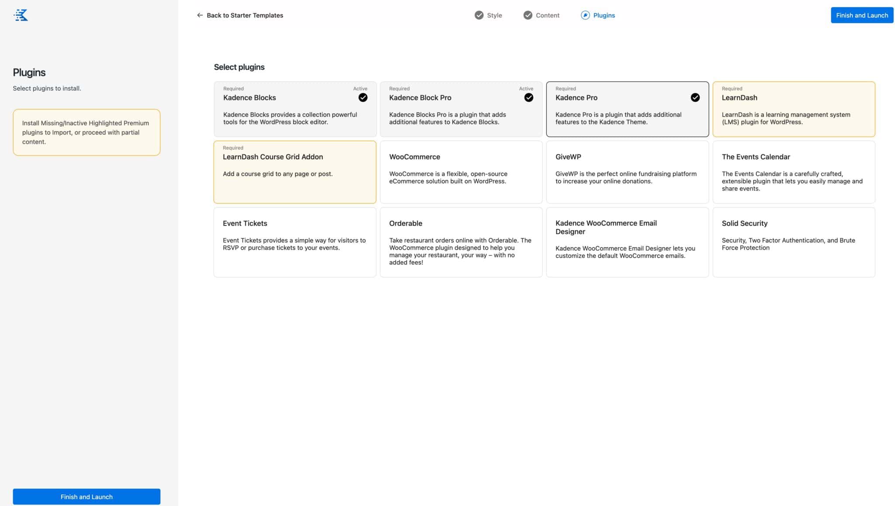This screenshot has height=506, width=895.
Task: Toggle selection of the GiveWP plugin
Action: 627,171
